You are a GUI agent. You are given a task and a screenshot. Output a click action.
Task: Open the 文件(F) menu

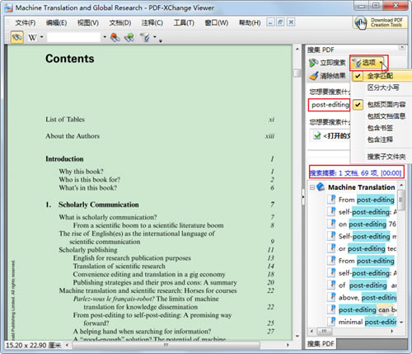click(26, 23)
